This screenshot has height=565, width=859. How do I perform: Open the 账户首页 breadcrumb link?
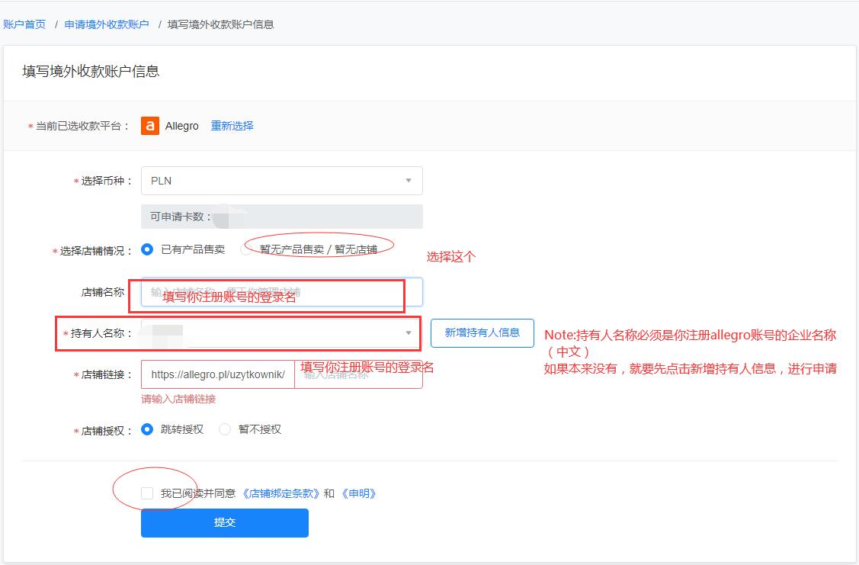(x=25, y=24)
